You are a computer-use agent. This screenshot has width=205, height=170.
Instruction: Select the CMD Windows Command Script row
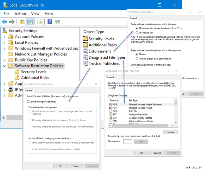[x=142, y=121]
